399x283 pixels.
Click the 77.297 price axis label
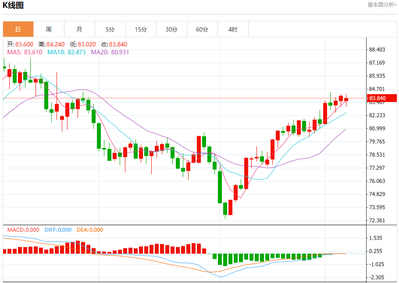[377, 168]
